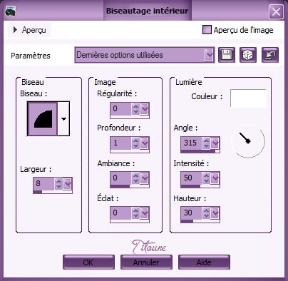Image resolution: width=288 pixels, height=281 pixels.
Task: Expand the Aperçu preview triangle
Action: pyautogui.click(x=15, y=30)
